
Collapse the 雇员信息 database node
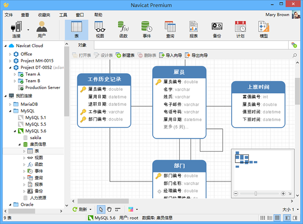[x=19, y=144]
